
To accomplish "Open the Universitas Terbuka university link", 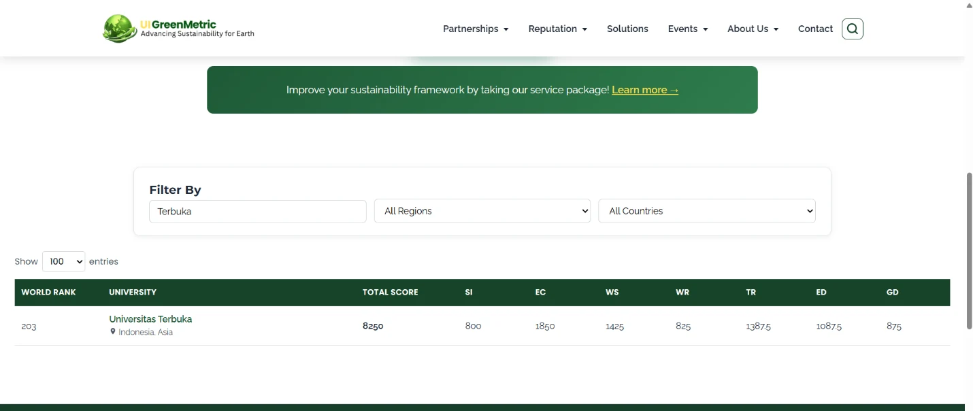I will point(150,319).
